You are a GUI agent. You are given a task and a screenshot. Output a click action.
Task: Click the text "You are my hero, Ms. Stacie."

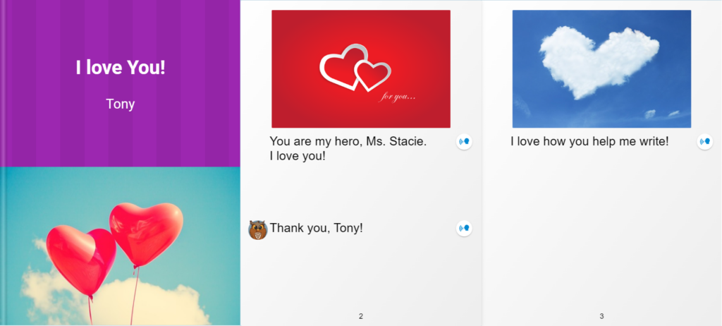point(348,141)
